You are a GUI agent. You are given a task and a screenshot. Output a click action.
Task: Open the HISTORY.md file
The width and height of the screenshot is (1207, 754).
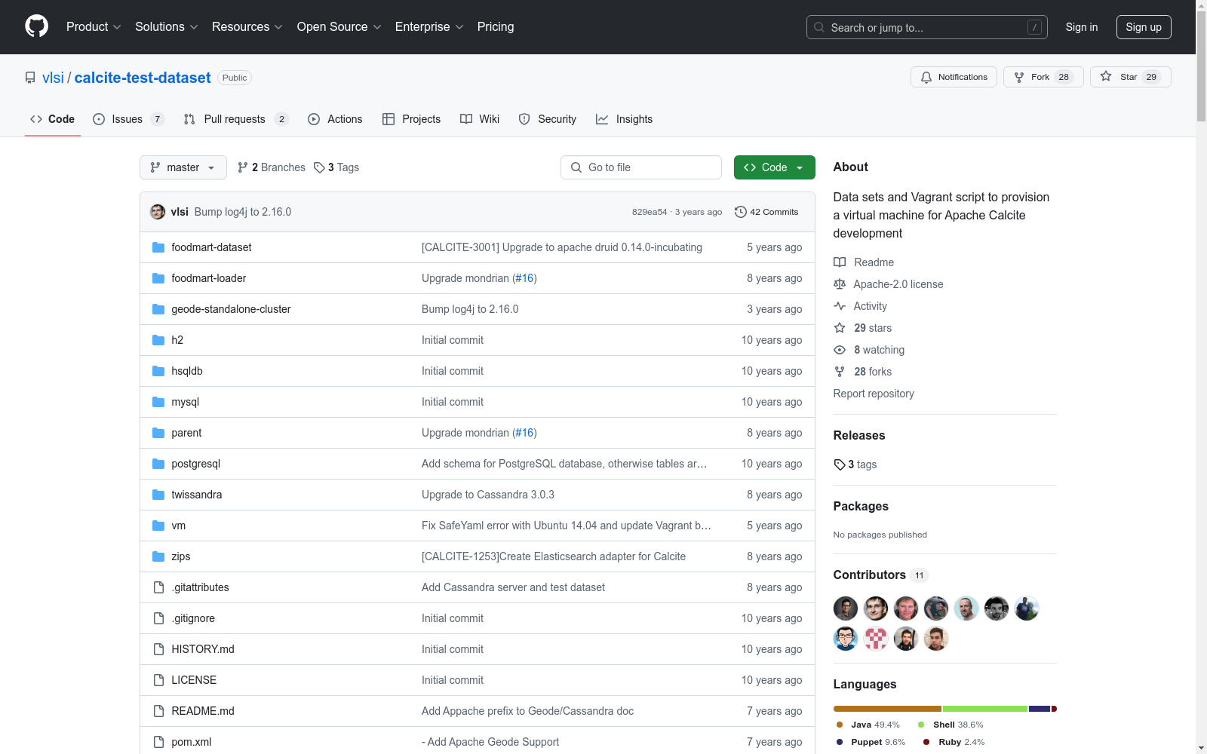point(203,649)
